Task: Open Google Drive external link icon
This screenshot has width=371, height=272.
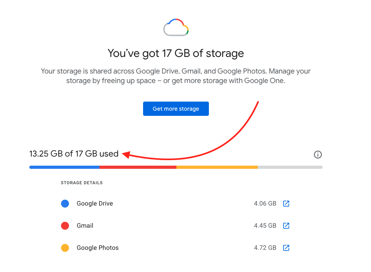Action: coord(286,203)
